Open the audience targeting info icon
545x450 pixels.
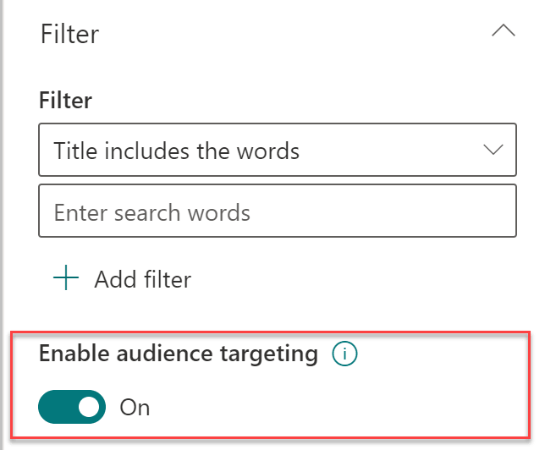[x=344, y=355]
